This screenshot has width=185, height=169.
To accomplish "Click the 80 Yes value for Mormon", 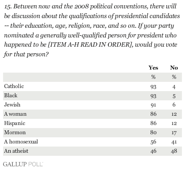I will (153, 132).
